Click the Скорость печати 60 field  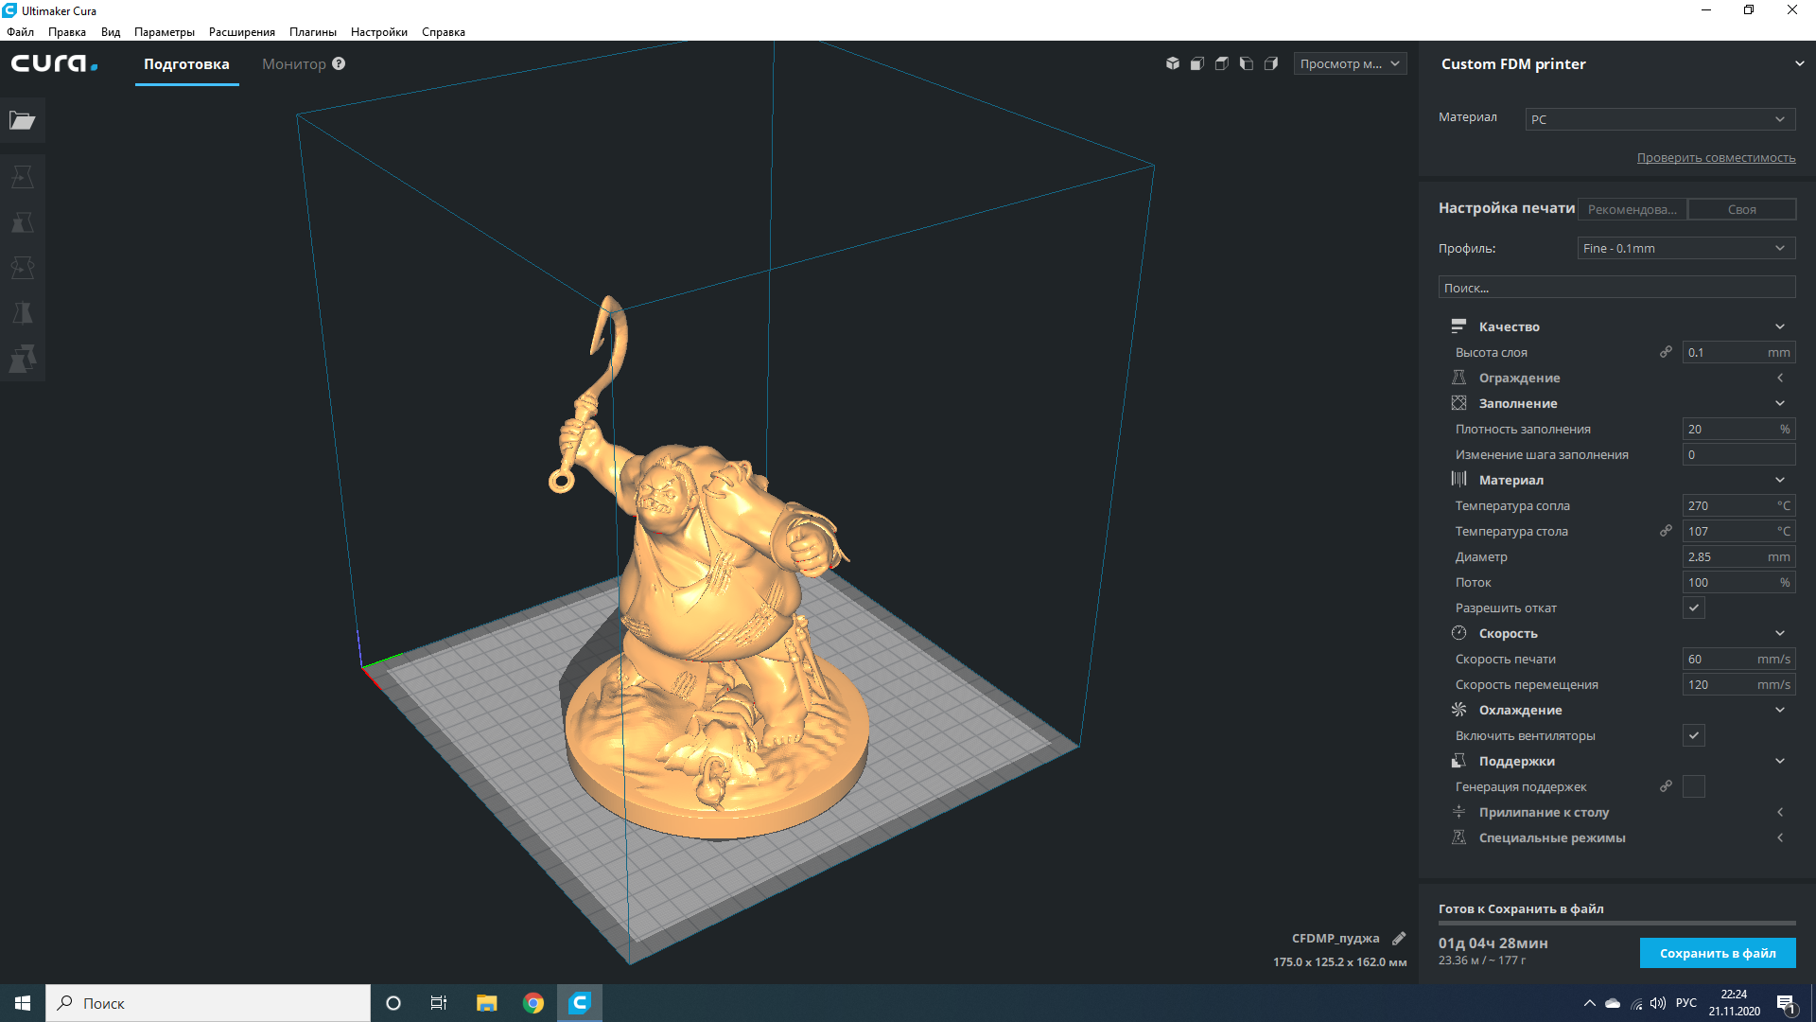[1738, 659]
